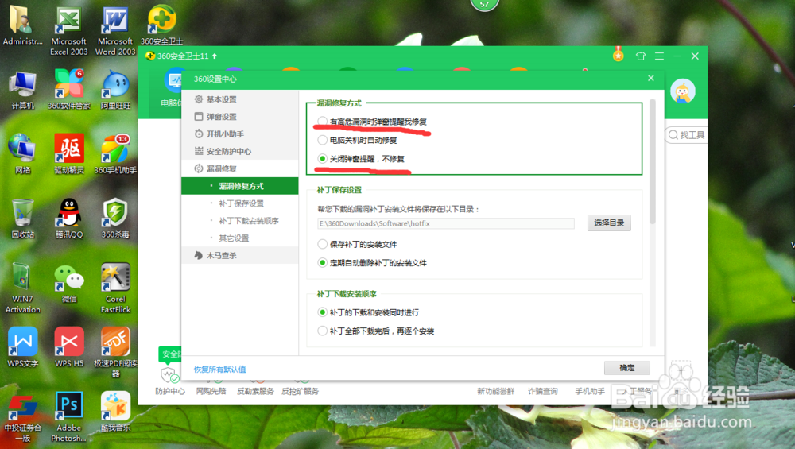
Task: Open 防护中心 at the bottom of 360 window
Action: coord(170,381)
